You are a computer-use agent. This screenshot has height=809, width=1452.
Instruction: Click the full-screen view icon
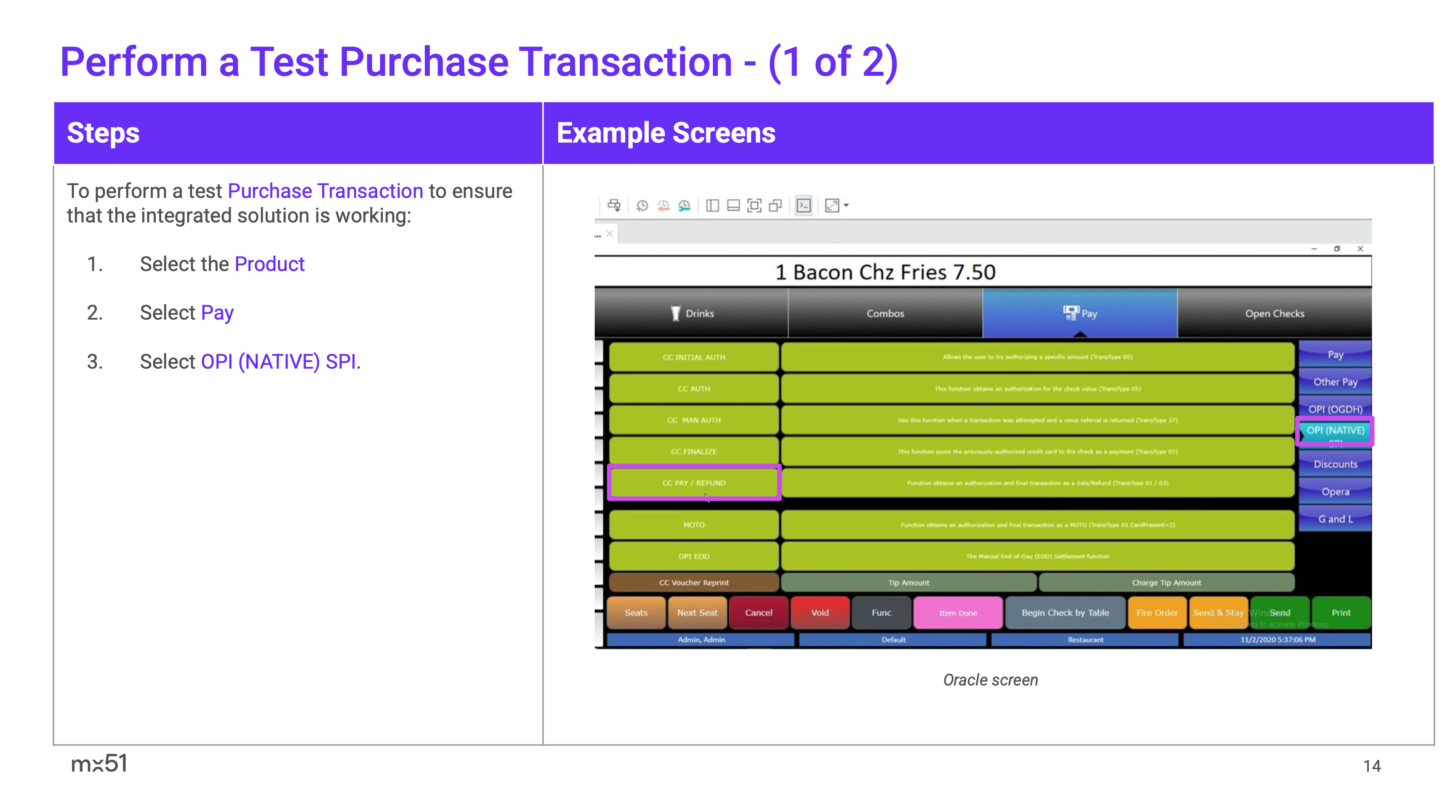pyautogui.click(x=754, y=206)
